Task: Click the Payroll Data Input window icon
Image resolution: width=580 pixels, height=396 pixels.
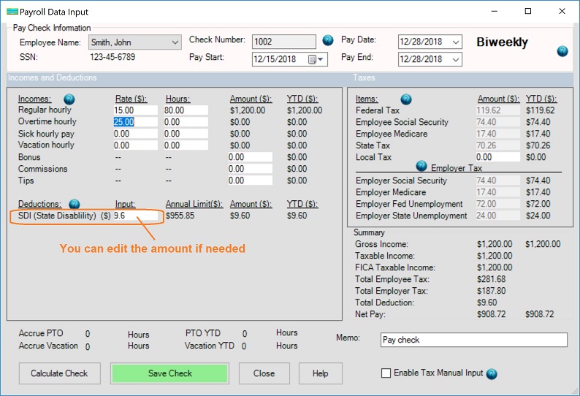Action: (10, 11)
